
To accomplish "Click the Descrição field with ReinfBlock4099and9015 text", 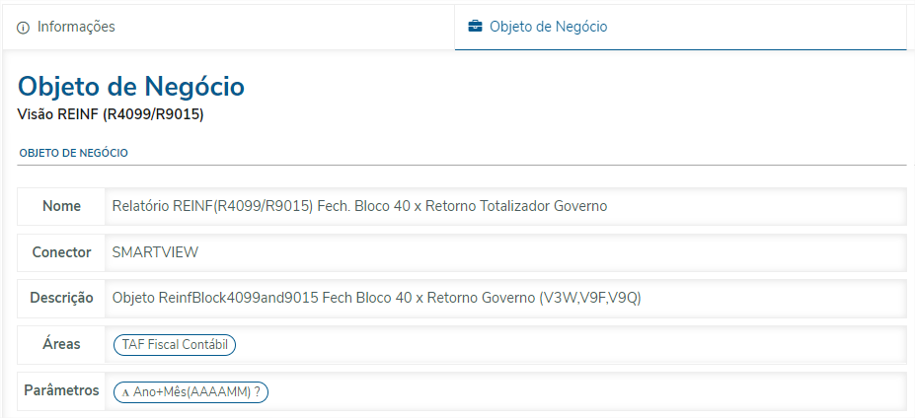I will coord(376,298).
